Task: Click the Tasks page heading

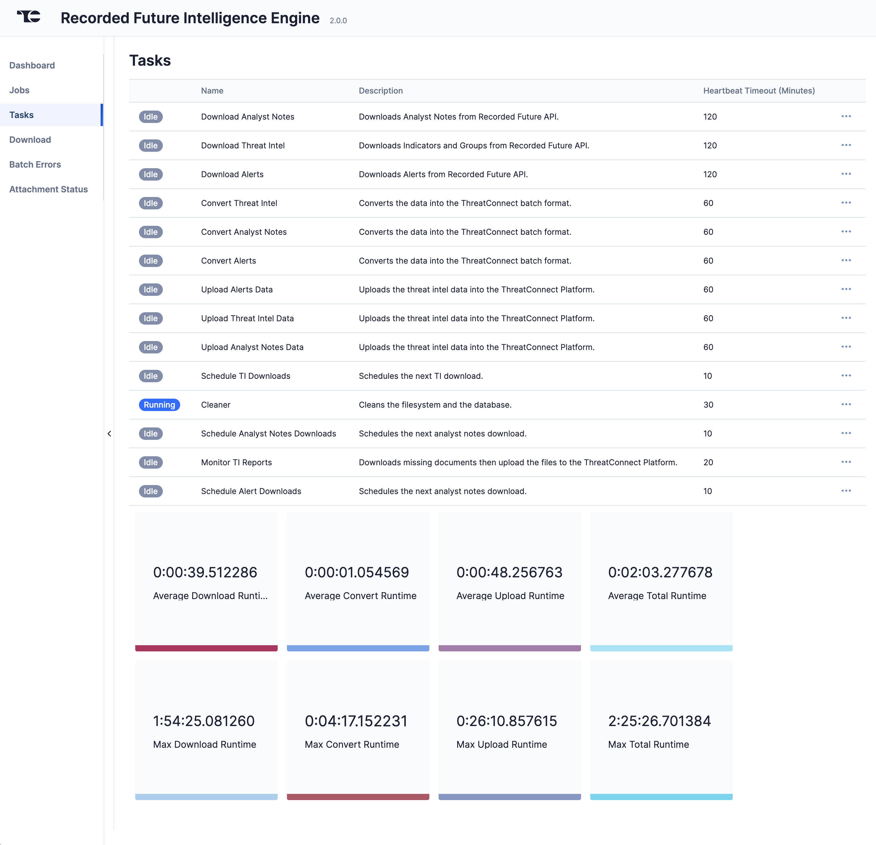Action: (x=150, y=60)
